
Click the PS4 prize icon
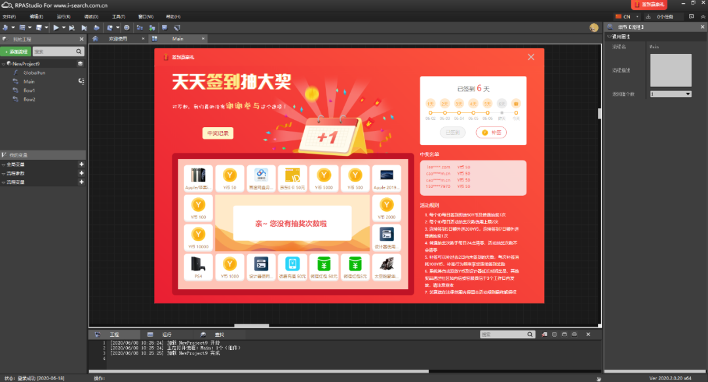[198, 268]
